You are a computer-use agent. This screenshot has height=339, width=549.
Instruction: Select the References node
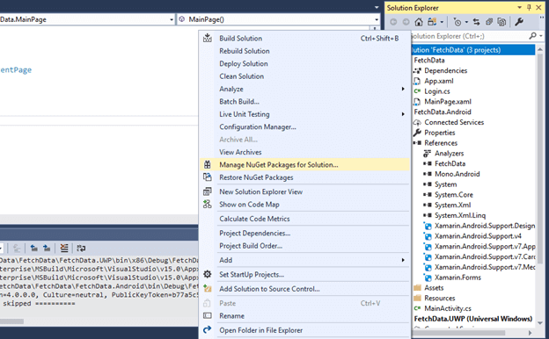441,143
